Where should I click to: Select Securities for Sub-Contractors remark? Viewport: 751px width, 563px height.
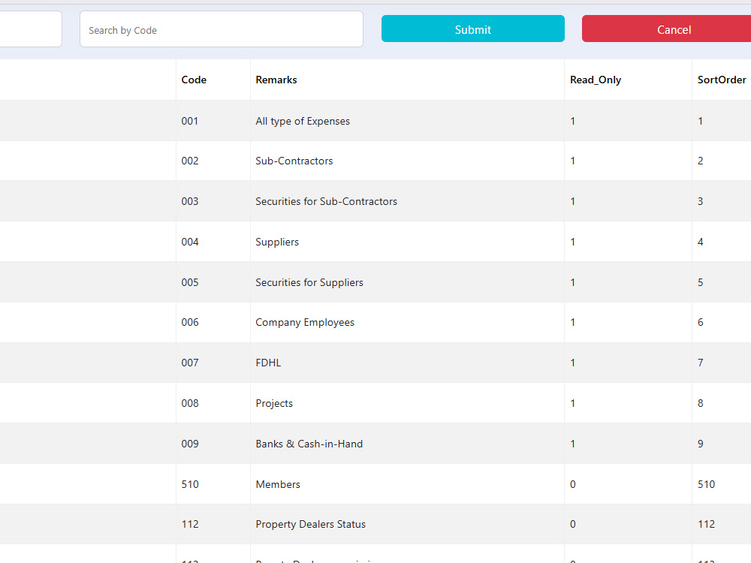tap(326, 201)
